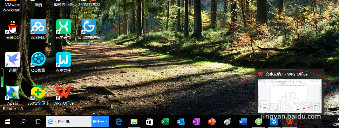Screen dimensions: 339x128
Task: Launch the 永中表格 shortcut
Action: tap(64, 29)
